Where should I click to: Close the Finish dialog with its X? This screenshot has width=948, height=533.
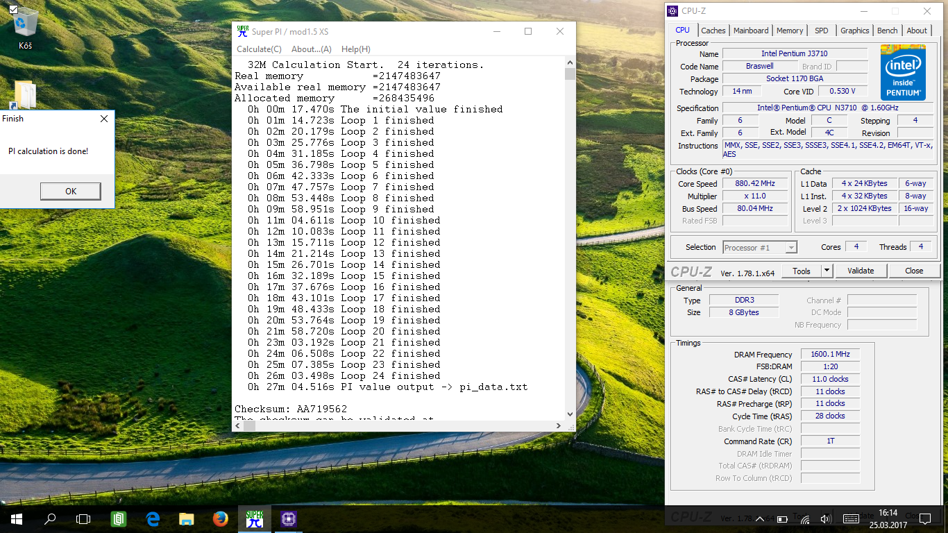click(104, 119)
